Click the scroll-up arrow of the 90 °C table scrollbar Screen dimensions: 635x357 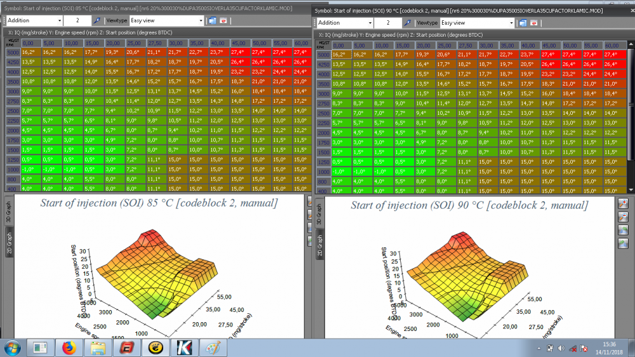[x=631, y=44]
